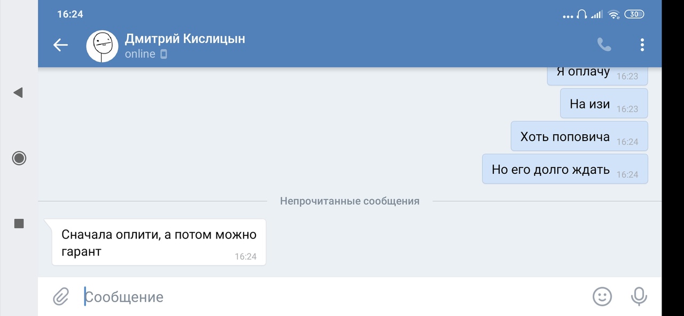The height and width of the screenshot is (316, 684).
Task: Open the emoji smiley picker
Action: (x=602, y=296)
